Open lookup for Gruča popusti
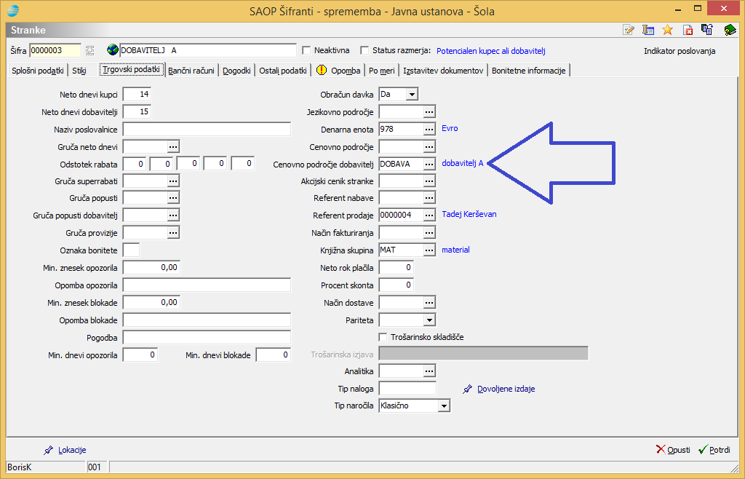 click(173, 198)
